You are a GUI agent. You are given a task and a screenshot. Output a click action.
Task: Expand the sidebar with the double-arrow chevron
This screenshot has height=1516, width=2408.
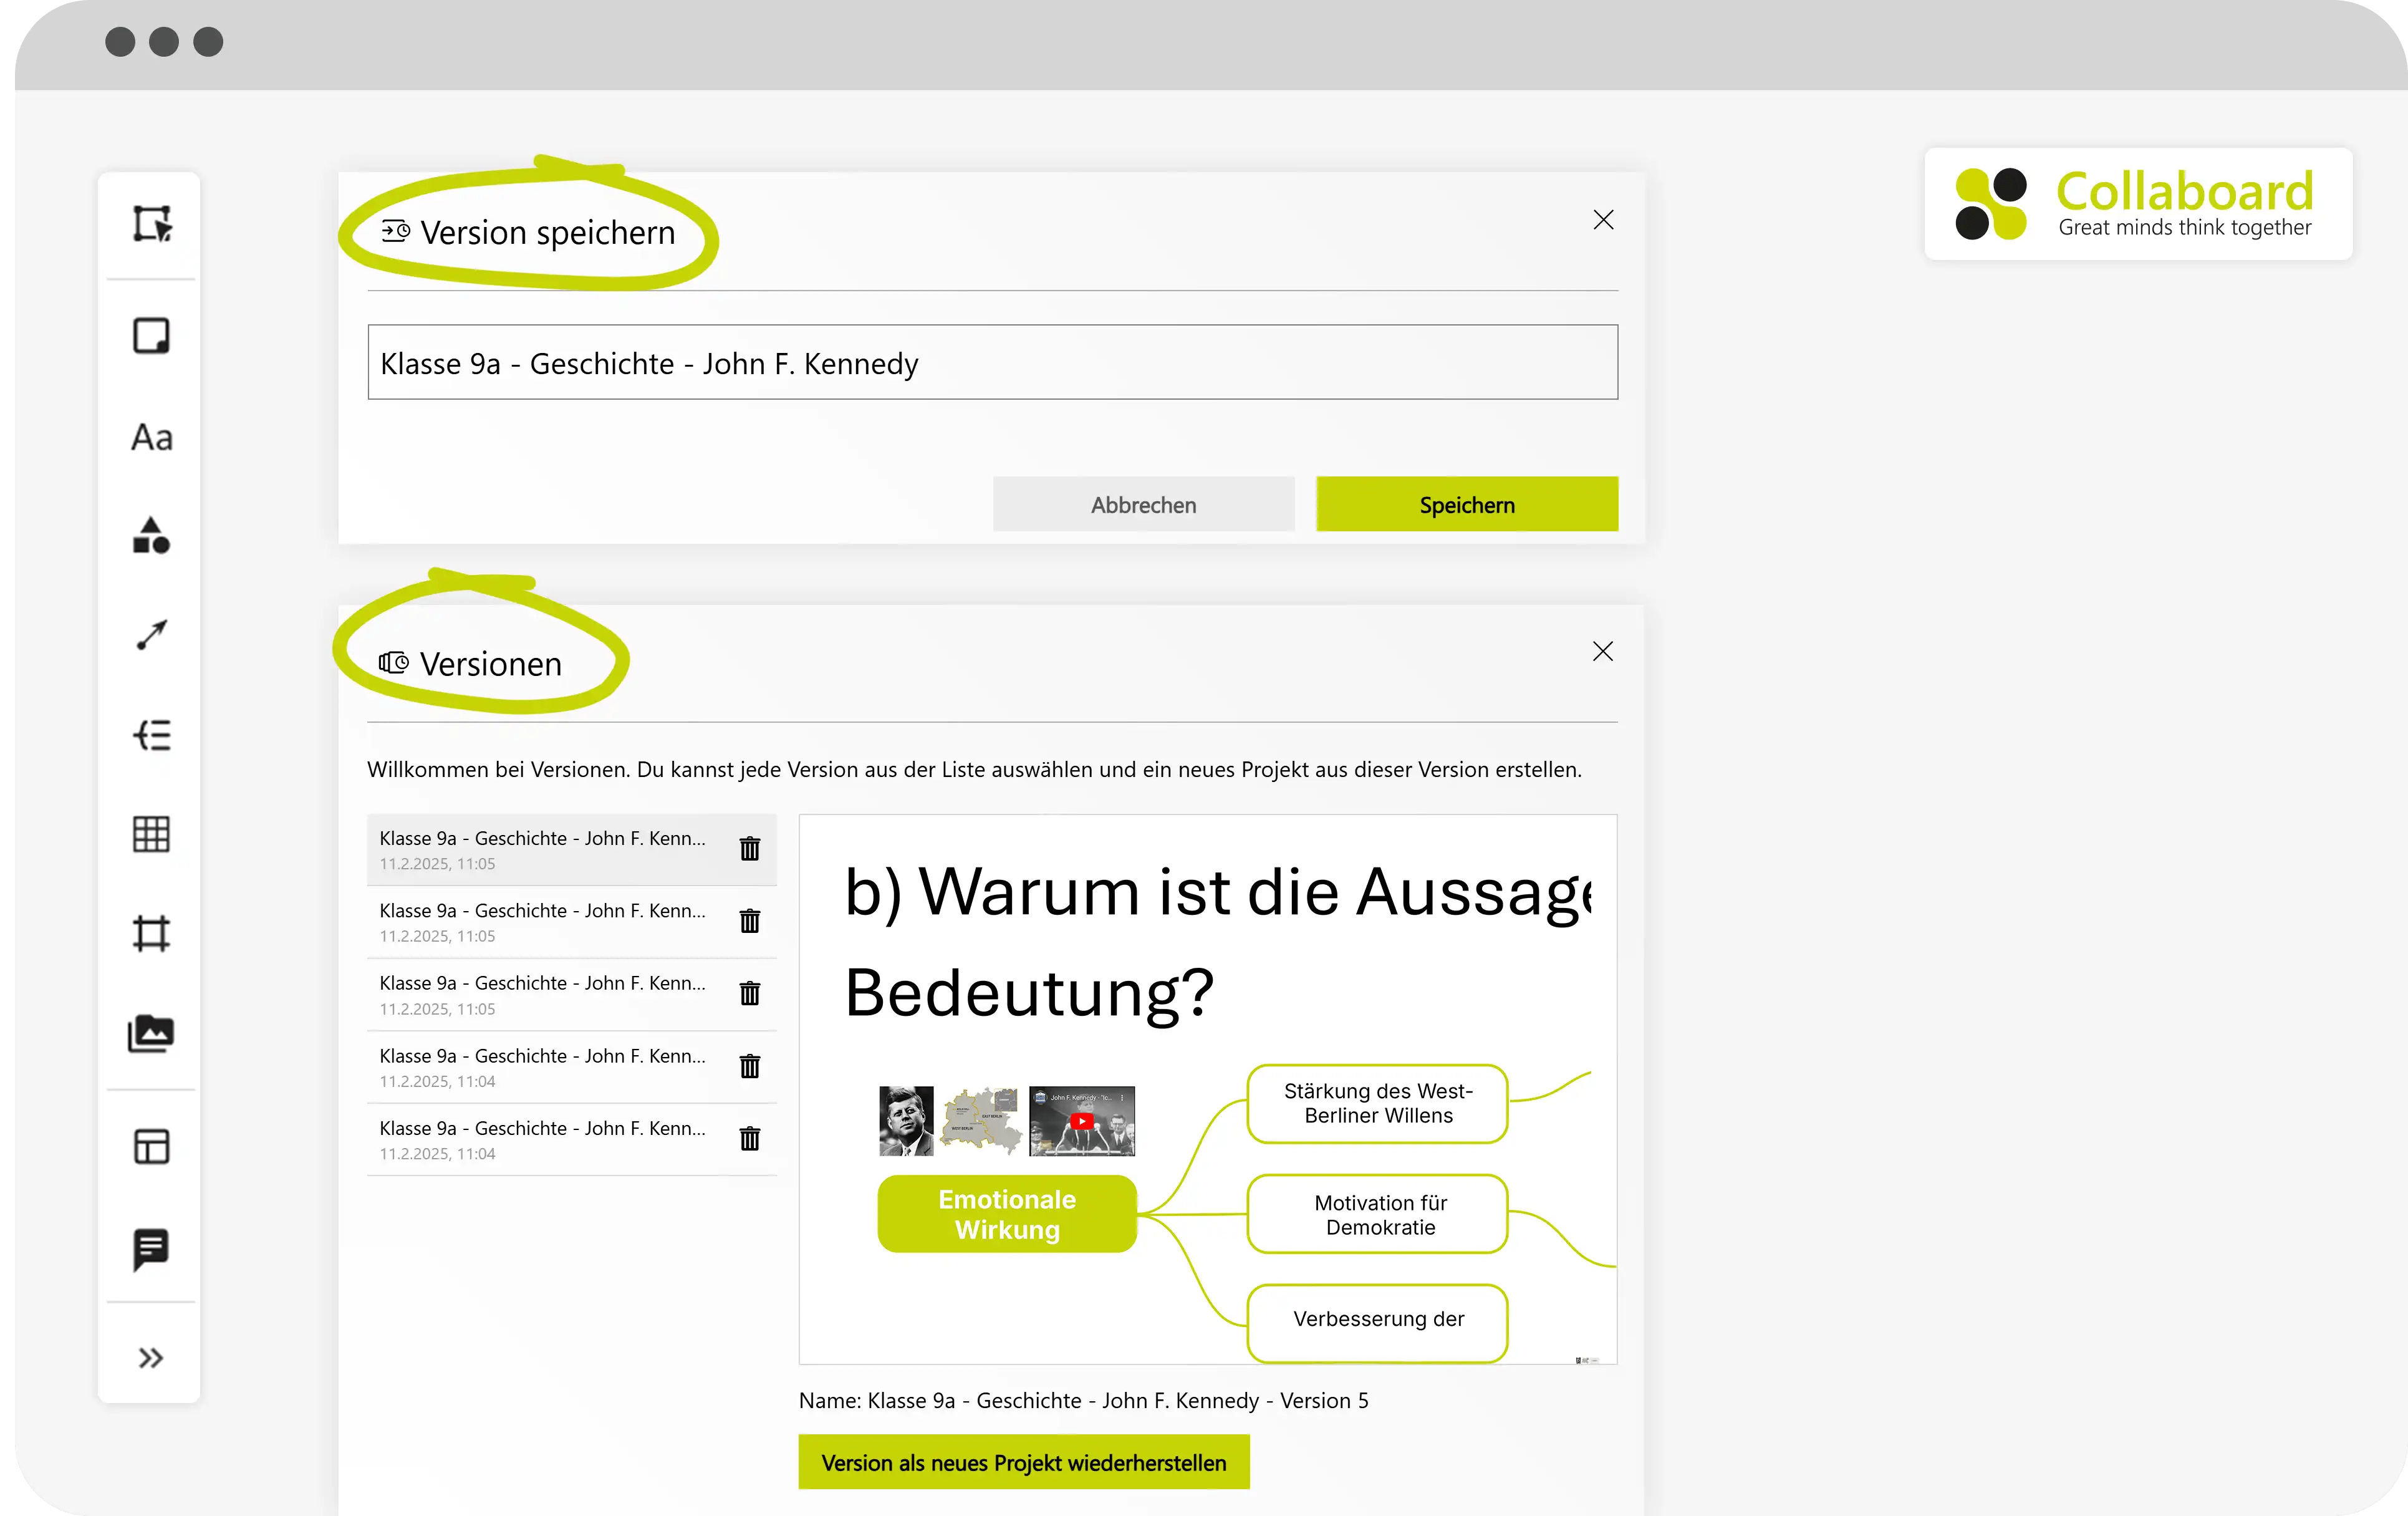click(x=151, y=1357)
